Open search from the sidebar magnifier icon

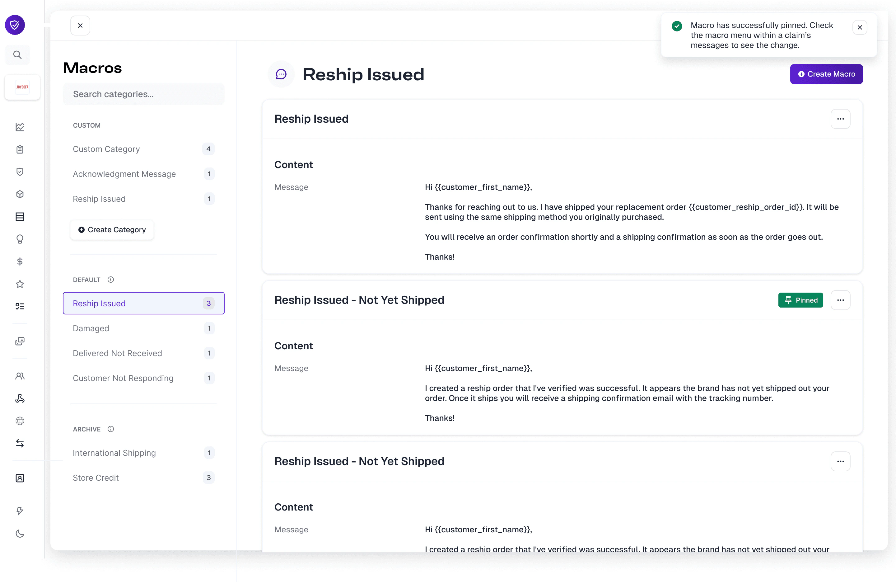(17, 55)
